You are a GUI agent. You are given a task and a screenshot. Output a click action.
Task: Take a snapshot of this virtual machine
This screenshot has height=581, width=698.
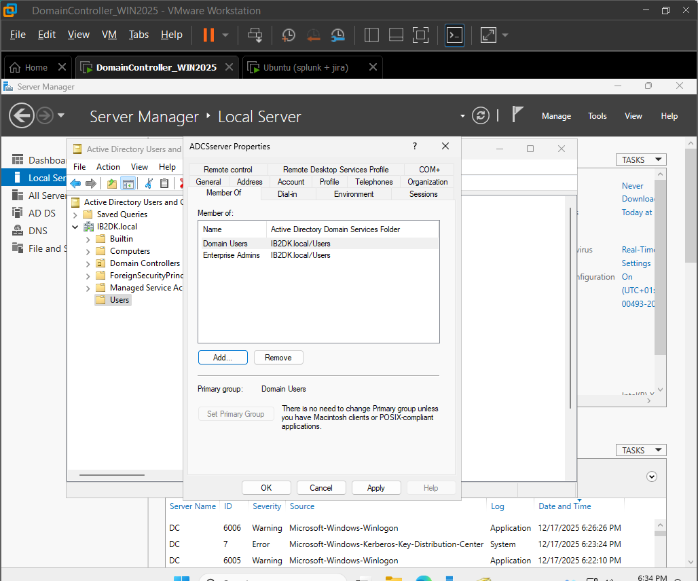tap(289, 35)
